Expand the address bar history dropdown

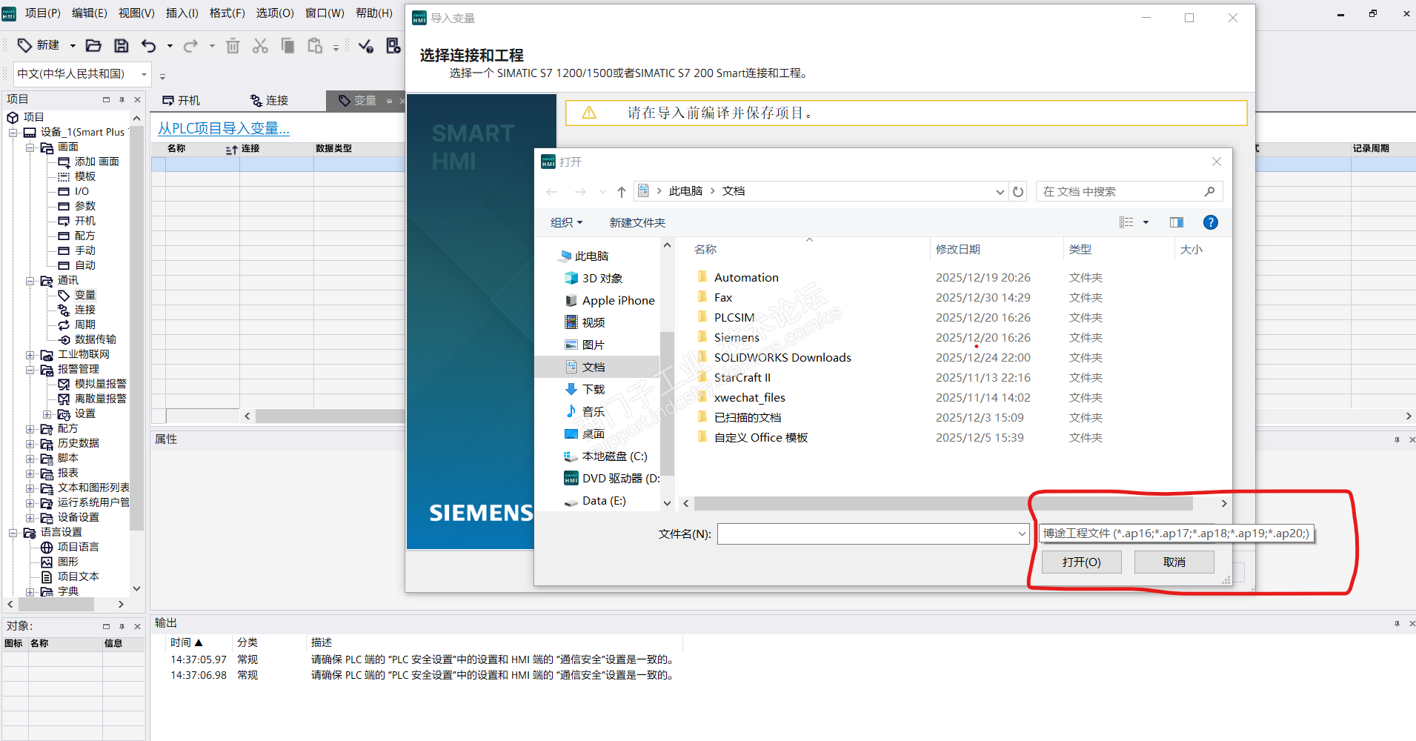click(1000, 192)
